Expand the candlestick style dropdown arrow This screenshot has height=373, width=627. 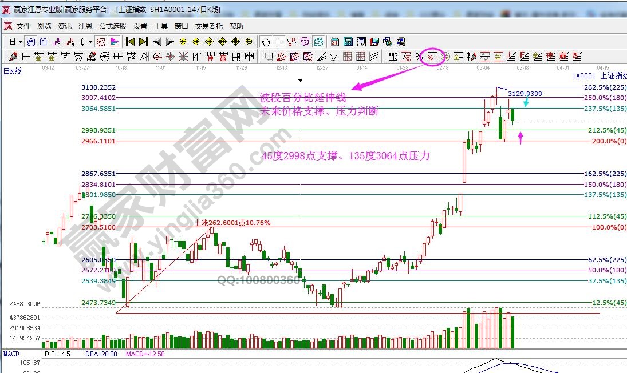pyautogui.click(x=90, y=42)
